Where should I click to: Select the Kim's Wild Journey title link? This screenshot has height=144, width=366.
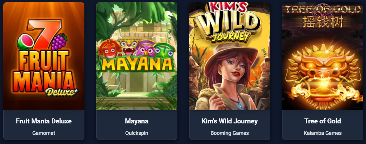coord(230,121)
